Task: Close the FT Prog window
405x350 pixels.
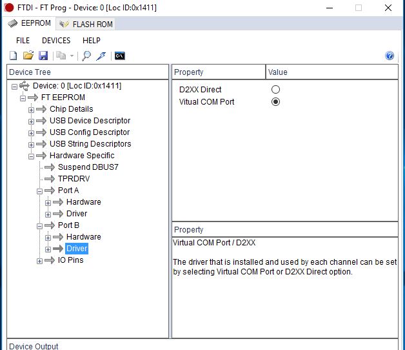Action: coord(388,8)
